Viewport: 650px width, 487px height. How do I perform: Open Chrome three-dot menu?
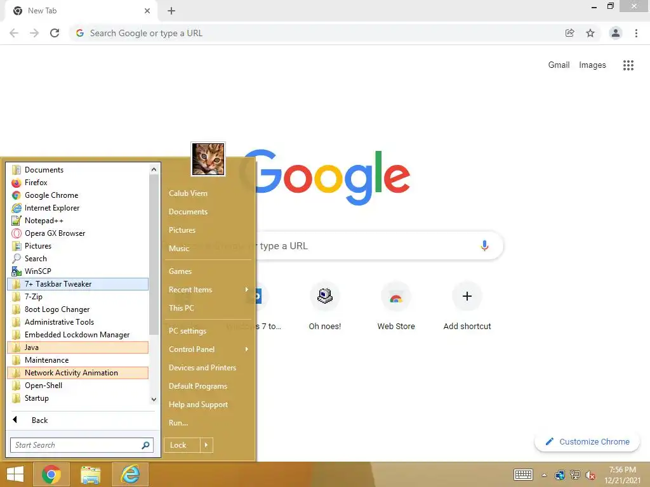pyautogui.click(x=636, y=33)
